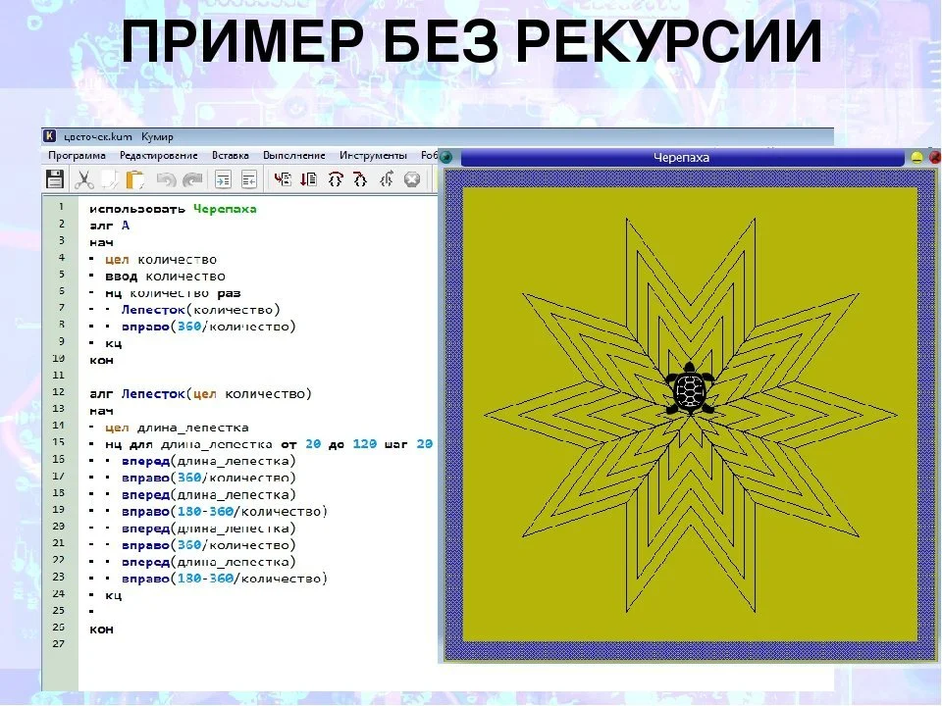Image resolution: width=942 pixels, height=706 pixels.
Task: Open the Инструменты menu
Action: [x=373, y=156]
